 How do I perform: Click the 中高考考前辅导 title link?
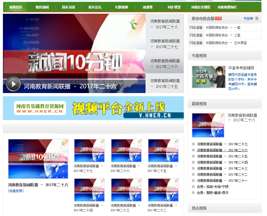pos(241,68)
